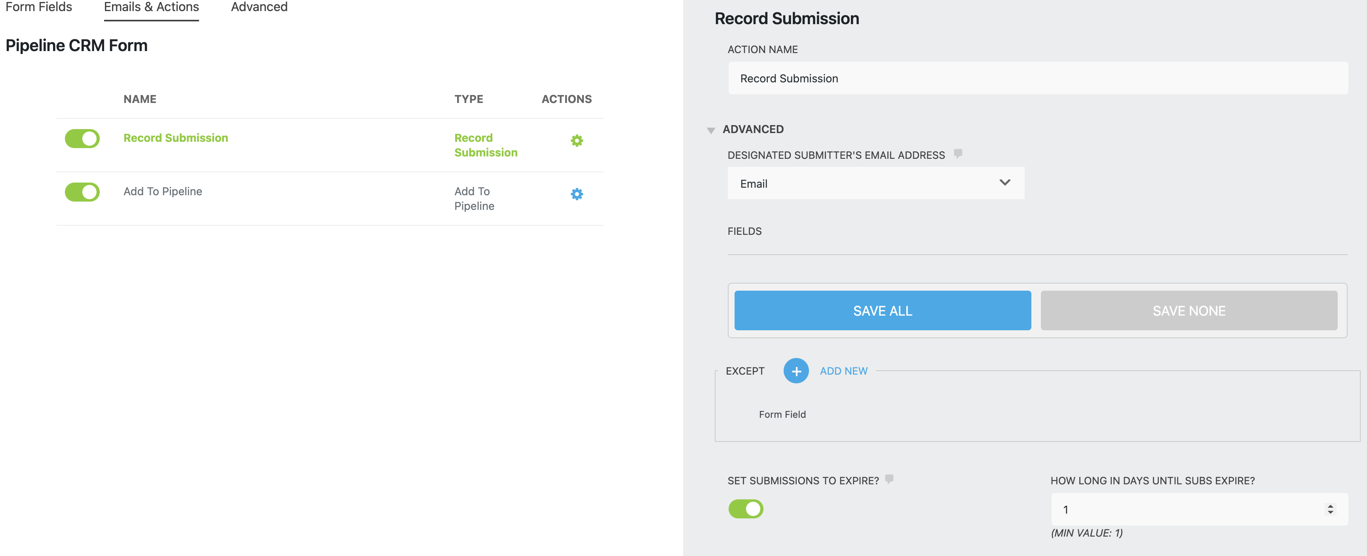Disable the Add To Pipeline action

point(82,192)
